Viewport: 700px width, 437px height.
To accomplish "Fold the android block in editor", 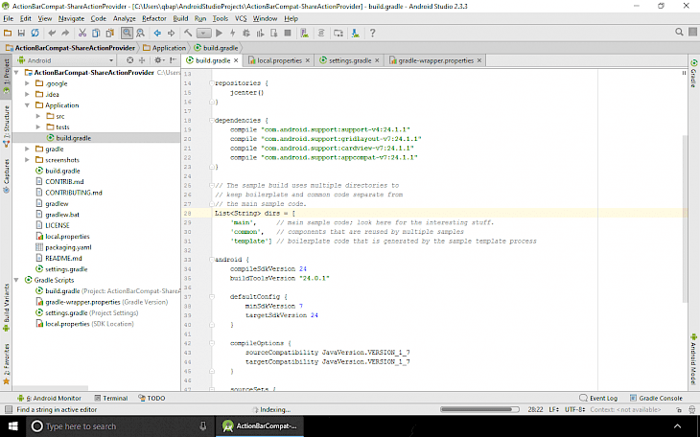I will tap(212, 260).
